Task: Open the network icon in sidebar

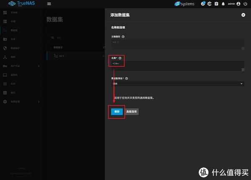Action: pos(5,57)
